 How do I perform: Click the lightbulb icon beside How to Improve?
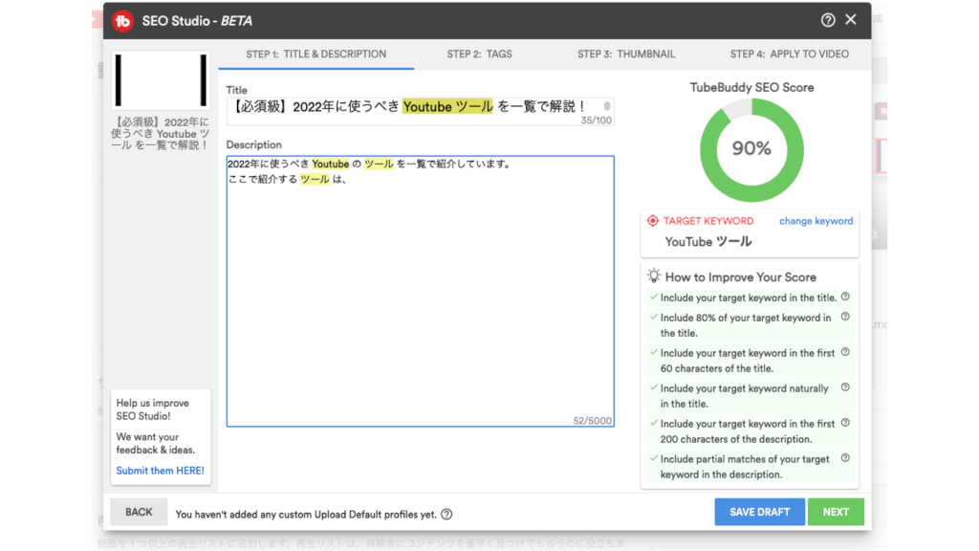654,275
